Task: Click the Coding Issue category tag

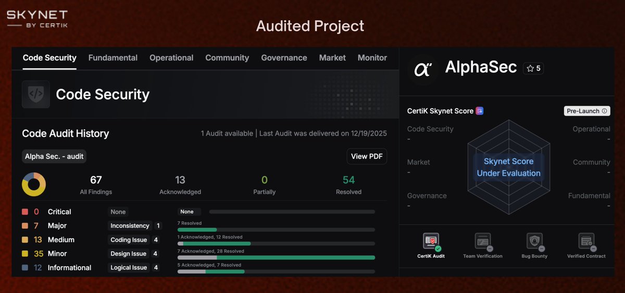Action: [129, 240]
